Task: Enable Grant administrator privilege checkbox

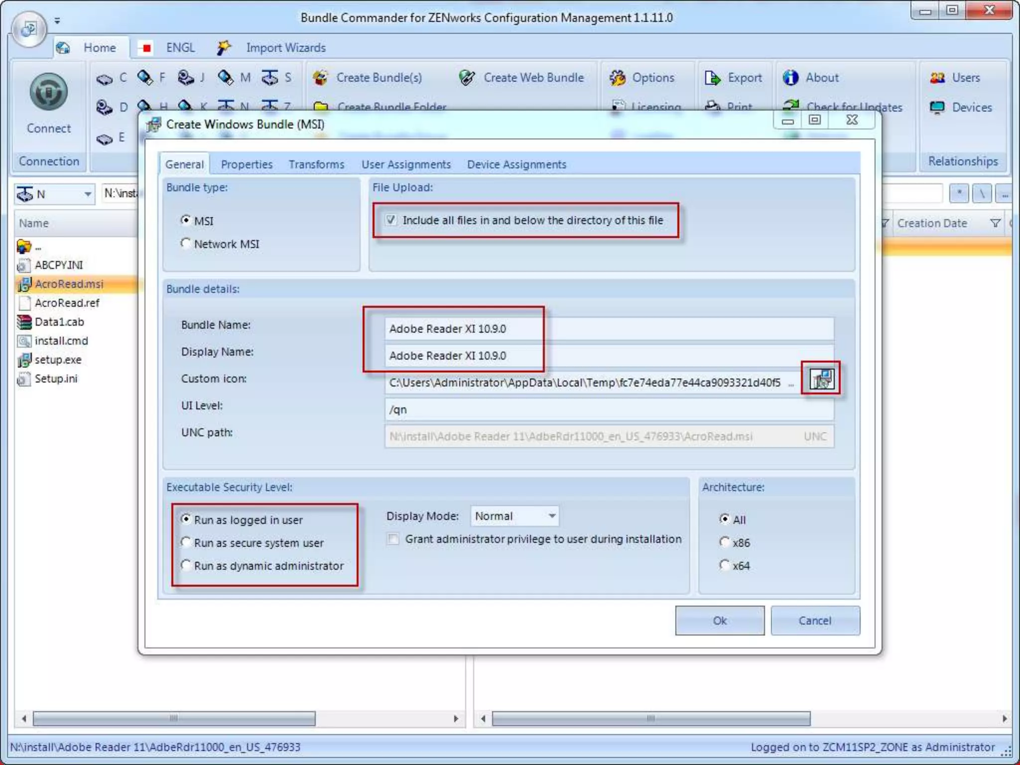Action: [393, 539]
